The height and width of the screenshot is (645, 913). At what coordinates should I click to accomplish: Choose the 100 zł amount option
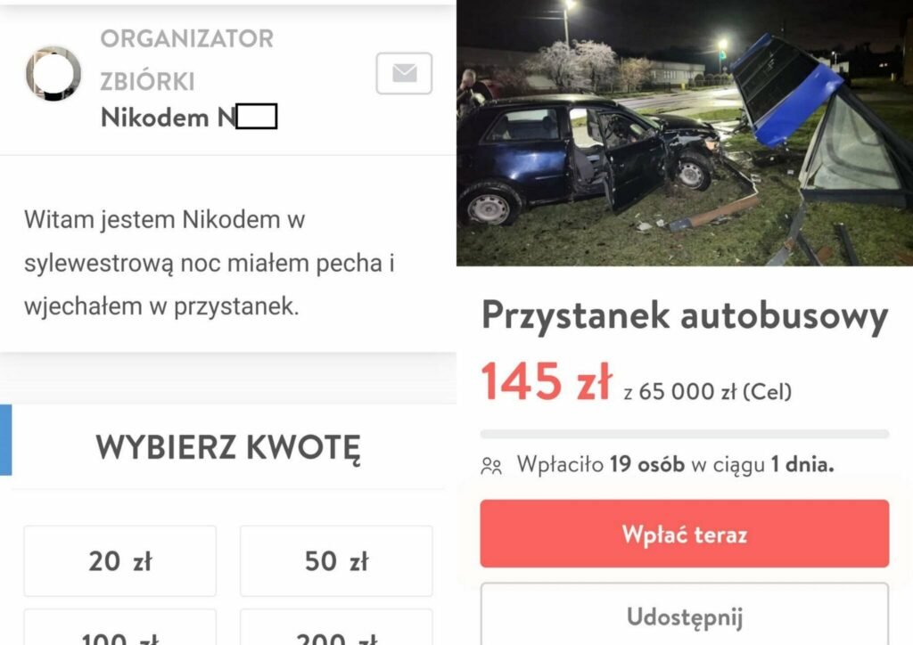120,627
